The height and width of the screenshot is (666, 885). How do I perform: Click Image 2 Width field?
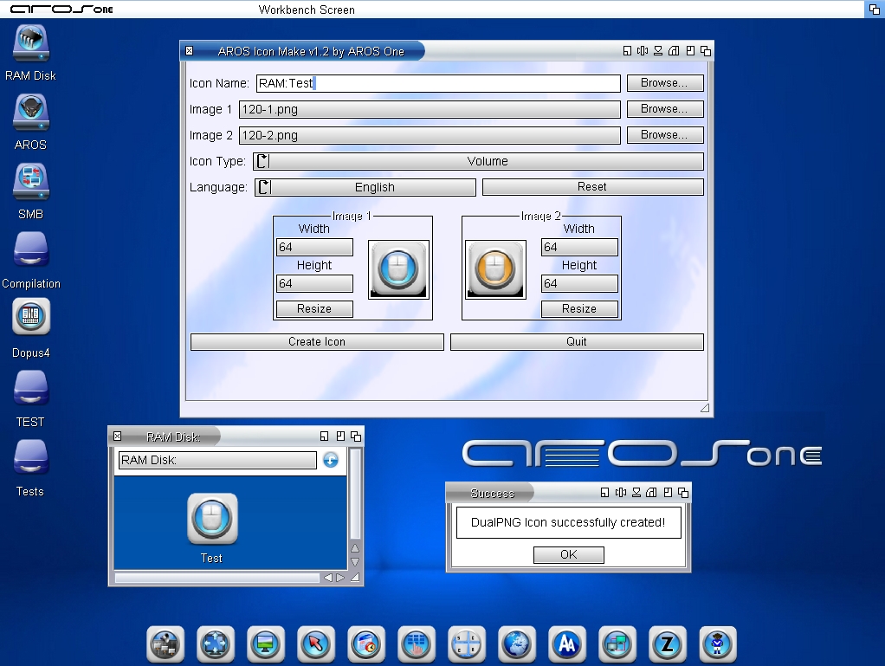click(x=579, y=247)
